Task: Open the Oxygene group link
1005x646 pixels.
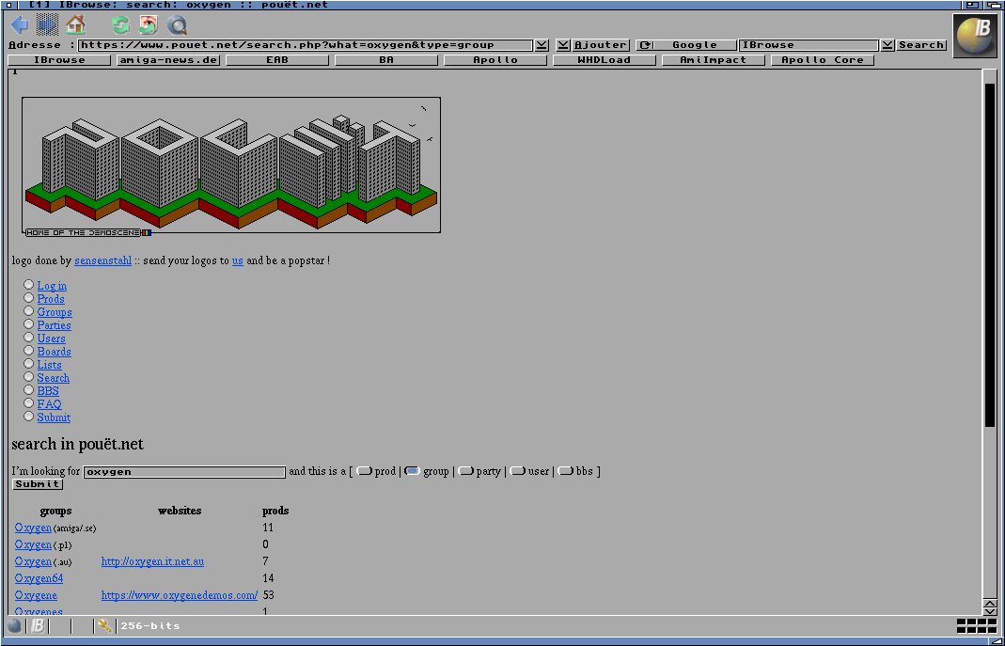Action: 36,595
